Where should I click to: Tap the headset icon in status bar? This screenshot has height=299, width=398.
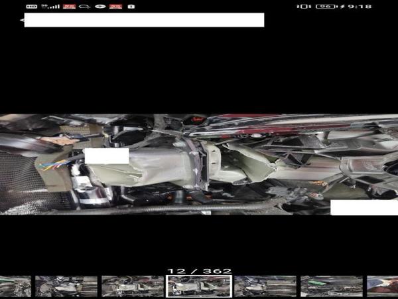click(84, 6)
